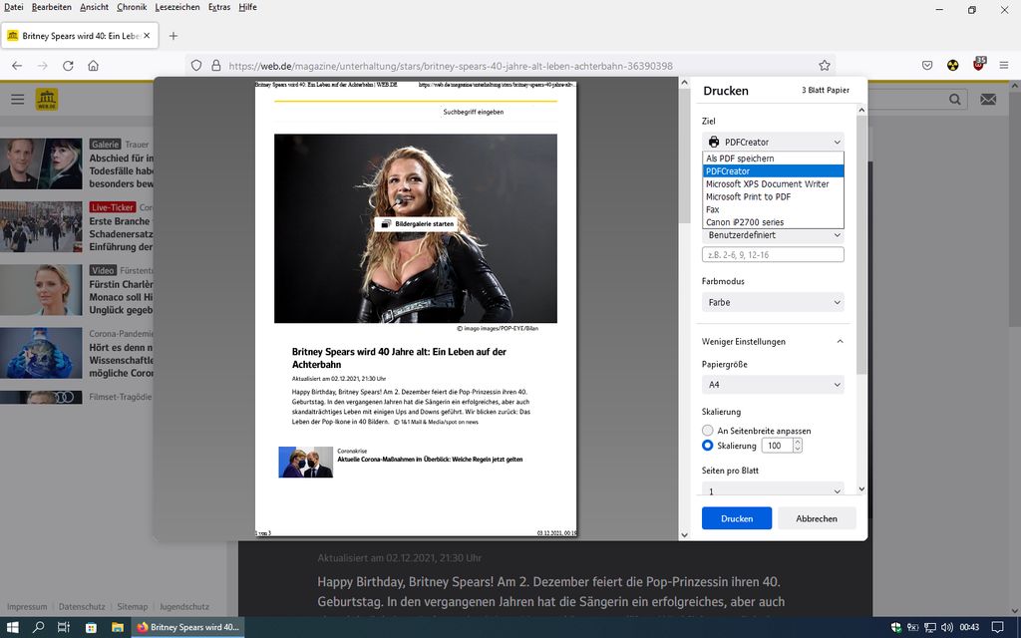This screenshot has height=638, width=1021.
Task: Click Windows taskbar search icon
Action: click(39, 627)
